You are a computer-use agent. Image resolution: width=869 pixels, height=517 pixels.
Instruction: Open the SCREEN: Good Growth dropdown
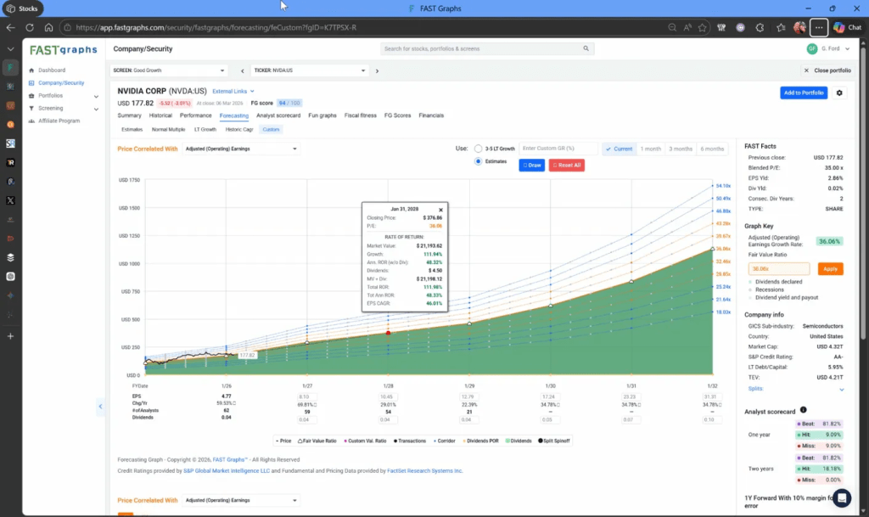(x=170, y=70)
